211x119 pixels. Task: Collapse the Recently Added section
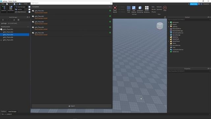28,27
